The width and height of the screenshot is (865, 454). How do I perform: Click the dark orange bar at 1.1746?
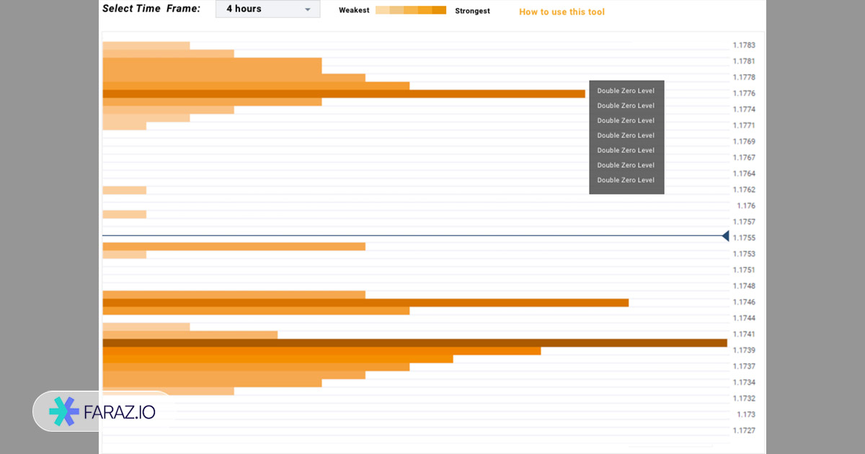coord(365,303)
